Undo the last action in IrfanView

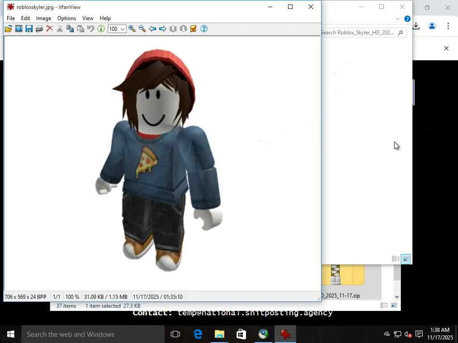click(90, 29)
